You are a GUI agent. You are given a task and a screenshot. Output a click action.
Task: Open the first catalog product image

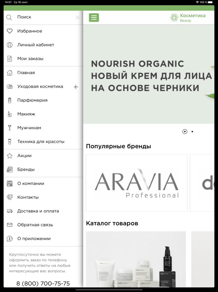click(x=136, y=259)
